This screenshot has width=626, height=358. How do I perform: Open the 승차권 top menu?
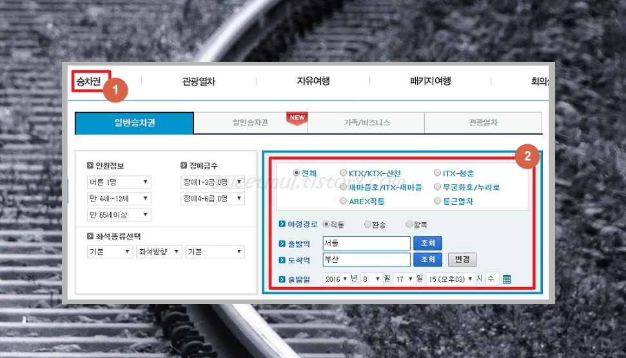(x=88, y=82)
